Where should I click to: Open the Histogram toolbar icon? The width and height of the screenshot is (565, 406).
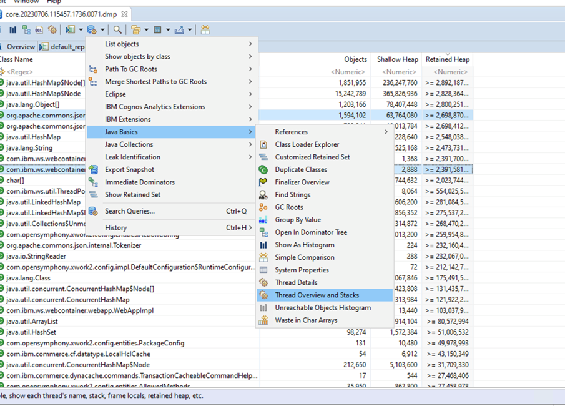12,29
